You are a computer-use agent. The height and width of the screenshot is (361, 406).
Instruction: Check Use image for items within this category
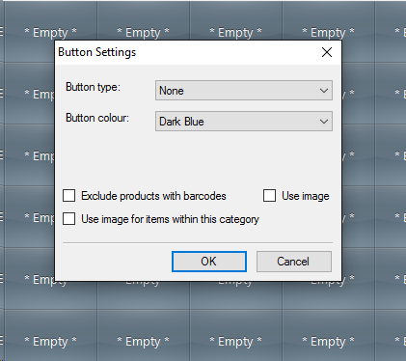pos(69,219)
